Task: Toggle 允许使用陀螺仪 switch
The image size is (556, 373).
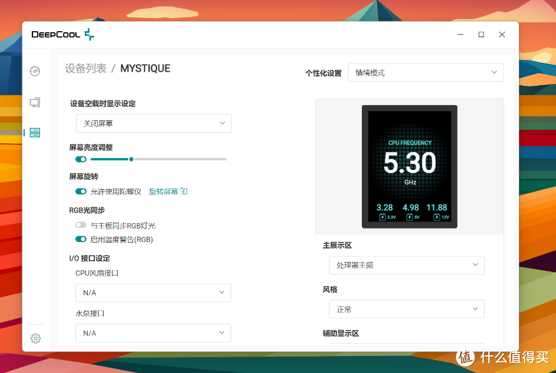Action: pyautogui.click(x=81, y=191)
